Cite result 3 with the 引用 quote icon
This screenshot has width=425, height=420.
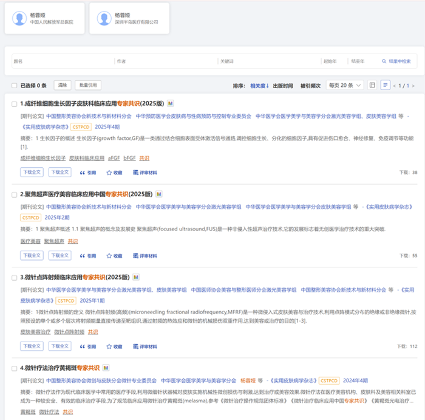(x=88, y=346)
